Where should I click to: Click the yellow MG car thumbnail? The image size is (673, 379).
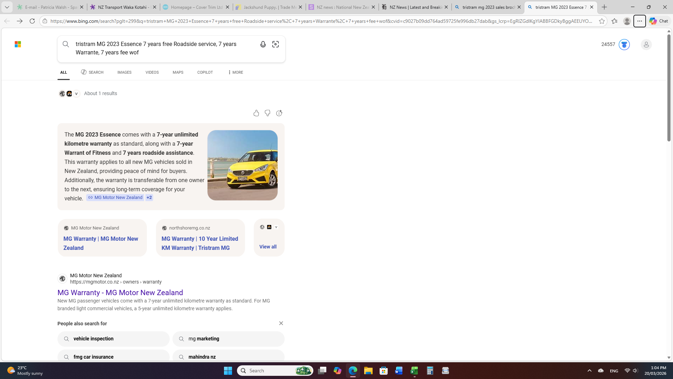click(242, 165)
